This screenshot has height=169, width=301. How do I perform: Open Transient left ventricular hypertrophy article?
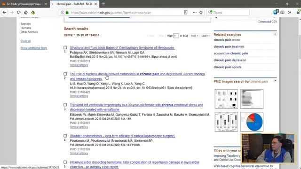tap(136, 108)
